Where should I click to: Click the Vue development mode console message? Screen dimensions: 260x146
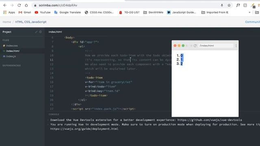click(155, 125)
